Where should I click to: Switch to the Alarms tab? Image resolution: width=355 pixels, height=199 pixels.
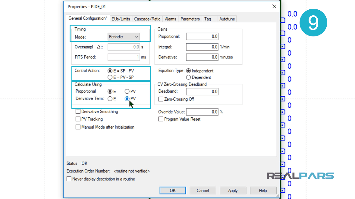click(171, 19)
